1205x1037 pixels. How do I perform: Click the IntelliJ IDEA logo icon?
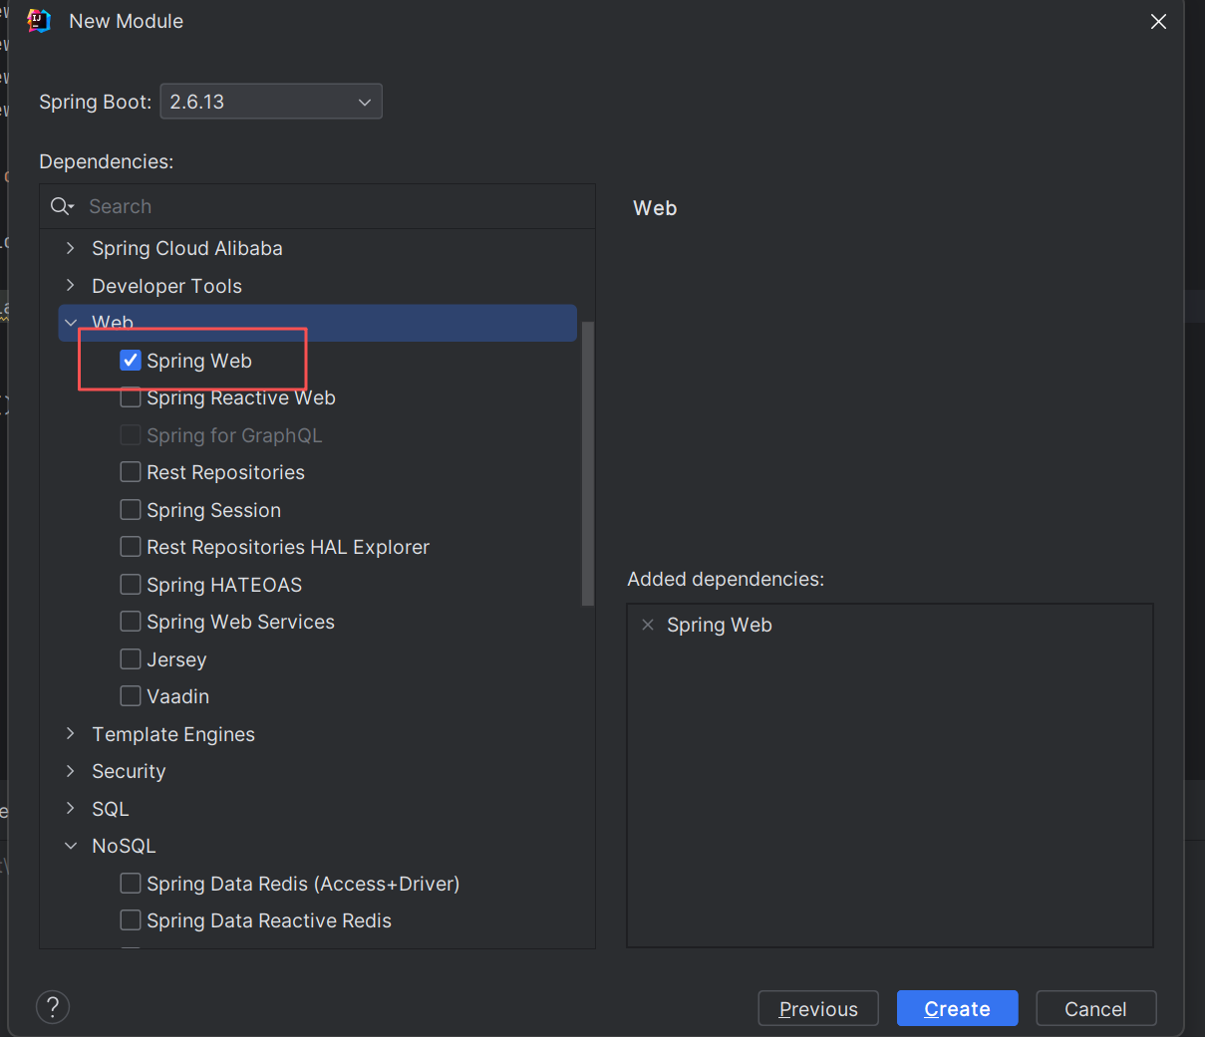point(39,21)
